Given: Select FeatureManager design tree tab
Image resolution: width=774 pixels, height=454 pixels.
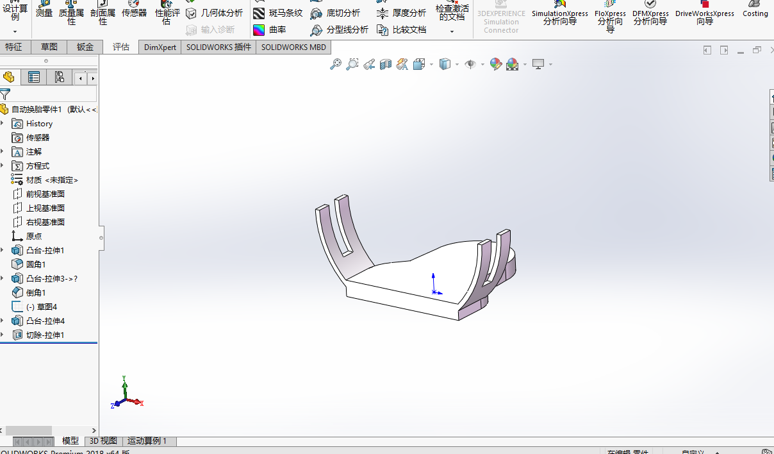Looking at the screenshot, I should pos(9,78).
